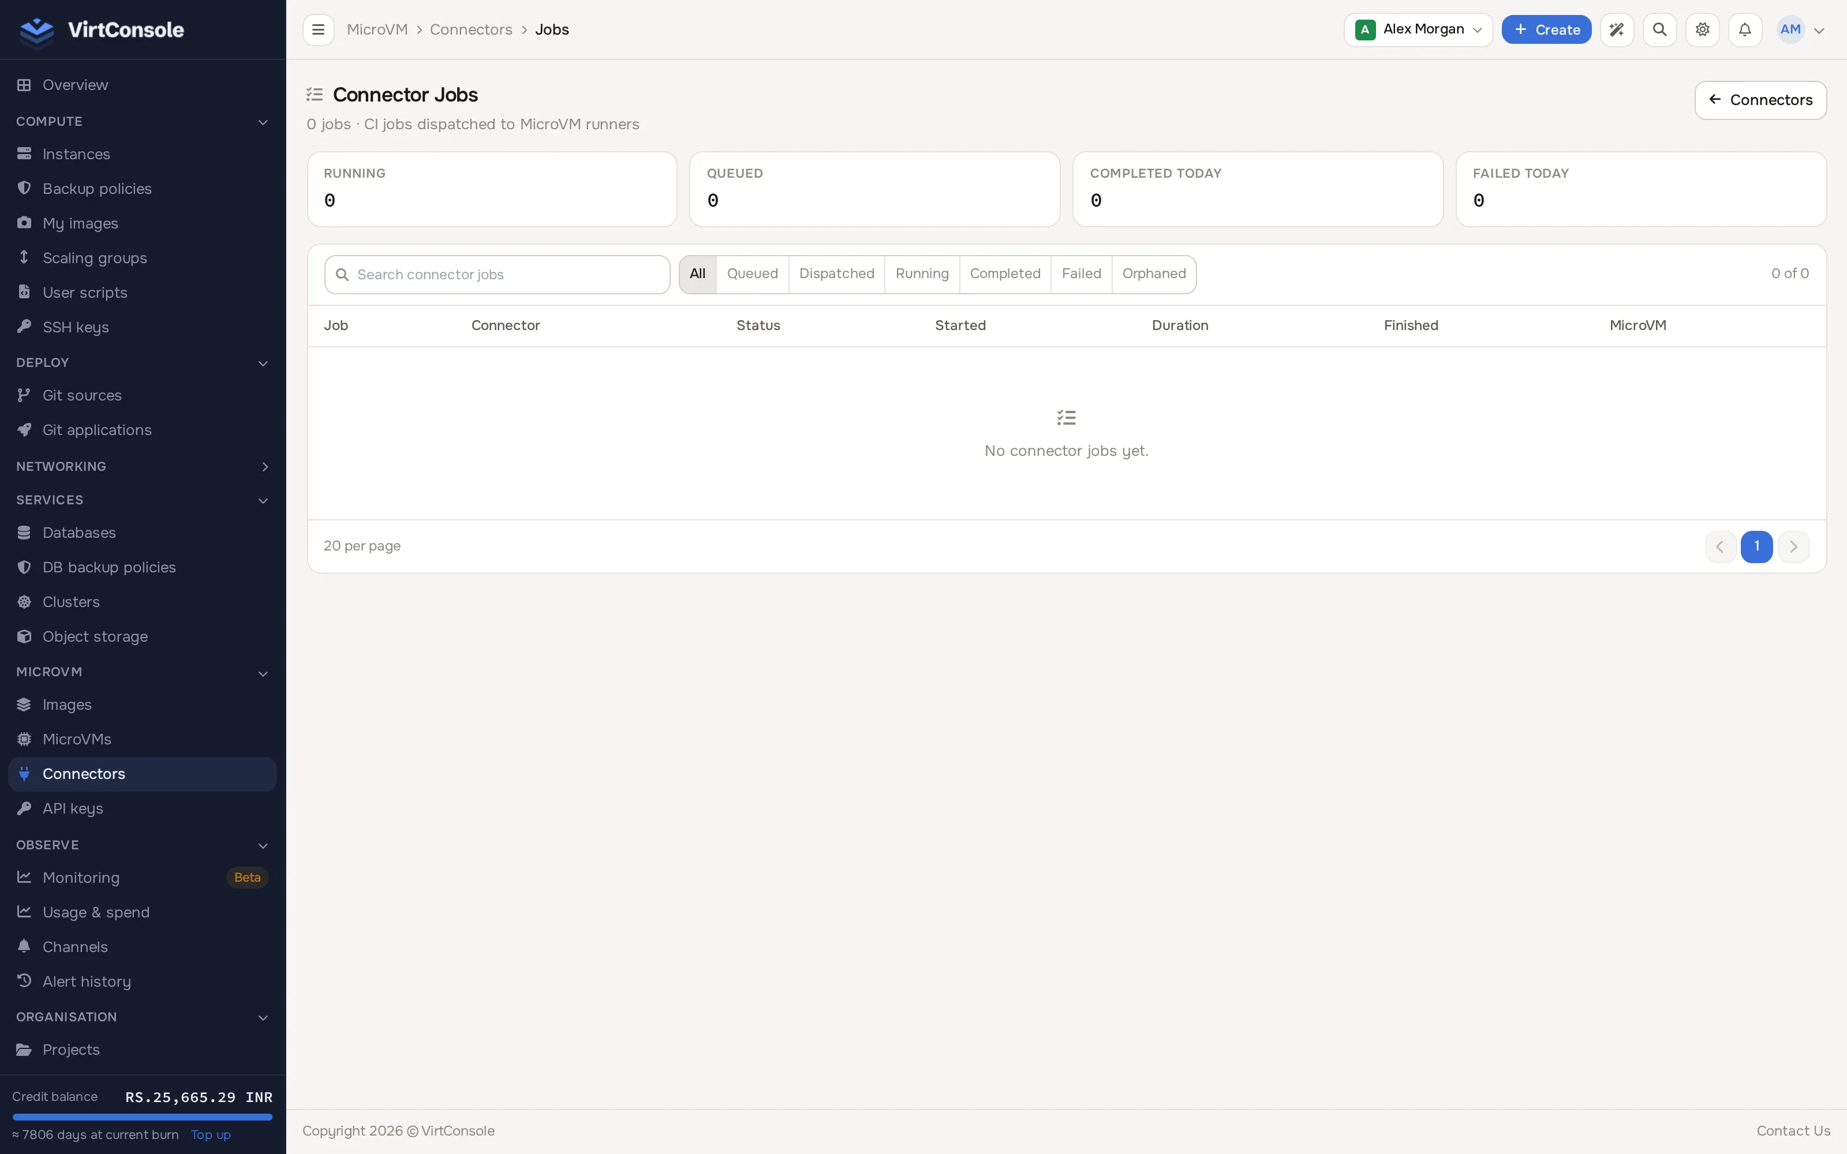This screenshot has width=1847, height=1154.
Task: Go back via the Connectors button
Action: pyautogui.click(x=1760, y=100)
